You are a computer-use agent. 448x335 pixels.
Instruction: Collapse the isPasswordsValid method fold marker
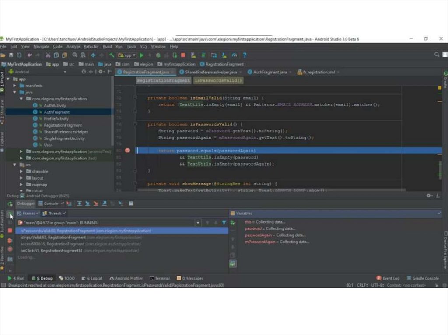(135, 124)
